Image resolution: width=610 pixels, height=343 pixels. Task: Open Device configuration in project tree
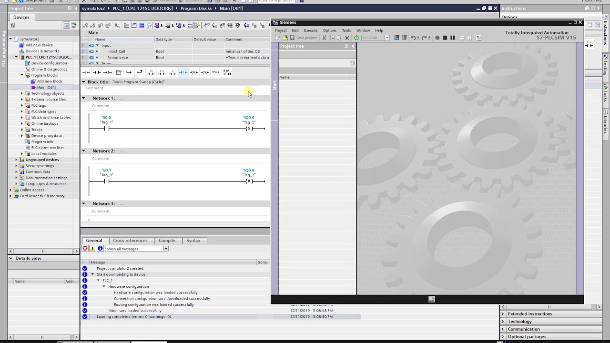pyautogui.click(x=49, y=63)
